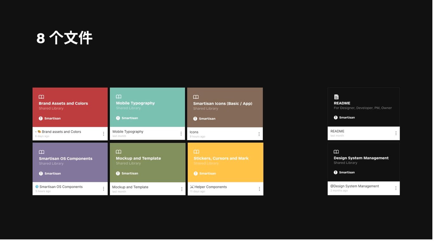This screenshot has width=434, height=244.
Task: Open the three-dot menu for the Mobile Typography file
Action: [181, 134]
